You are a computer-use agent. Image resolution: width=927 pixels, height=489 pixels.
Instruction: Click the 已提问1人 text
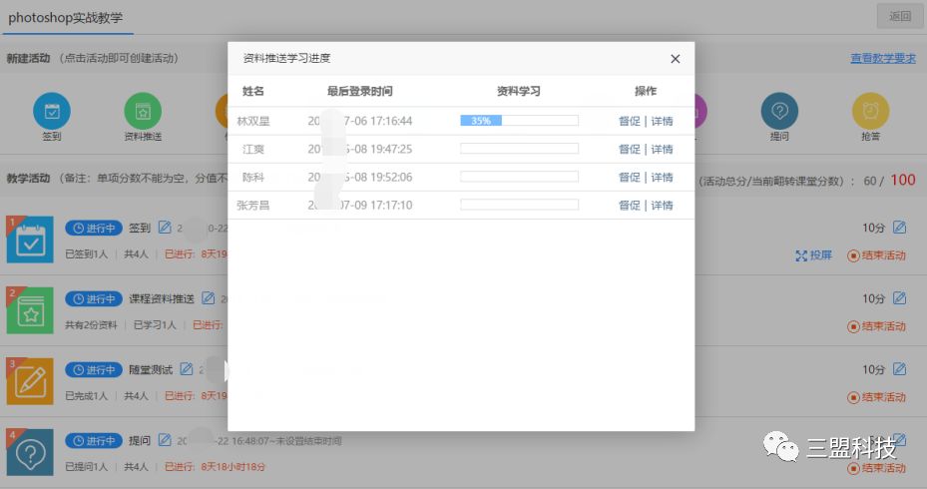[87, 467]
